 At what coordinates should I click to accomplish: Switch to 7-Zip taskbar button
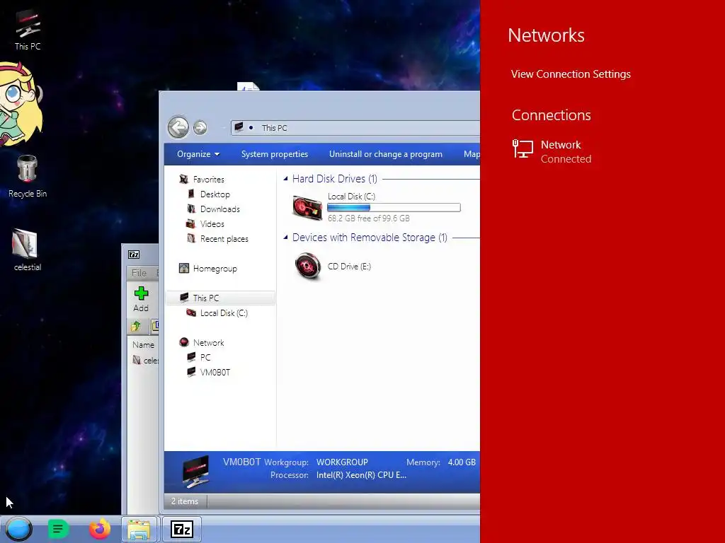tap(182, 529)
